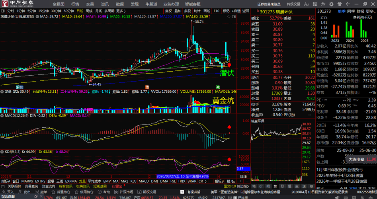Open the 扫雷宝 tab
The height and width of the screenshot is (199, 377).
click(117, 186)
